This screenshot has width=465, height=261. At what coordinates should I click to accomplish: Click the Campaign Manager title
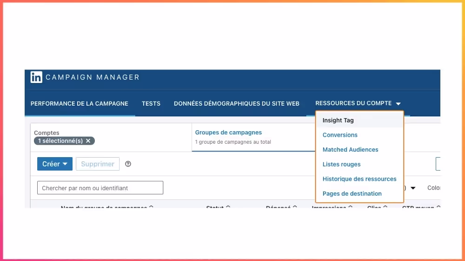(x=92, y=77)
